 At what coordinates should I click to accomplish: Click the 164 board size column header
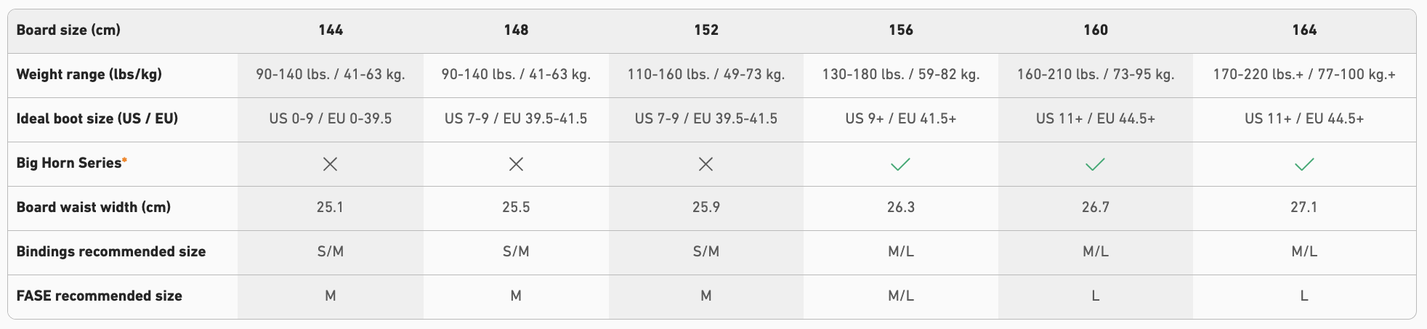coord(1304,30)
